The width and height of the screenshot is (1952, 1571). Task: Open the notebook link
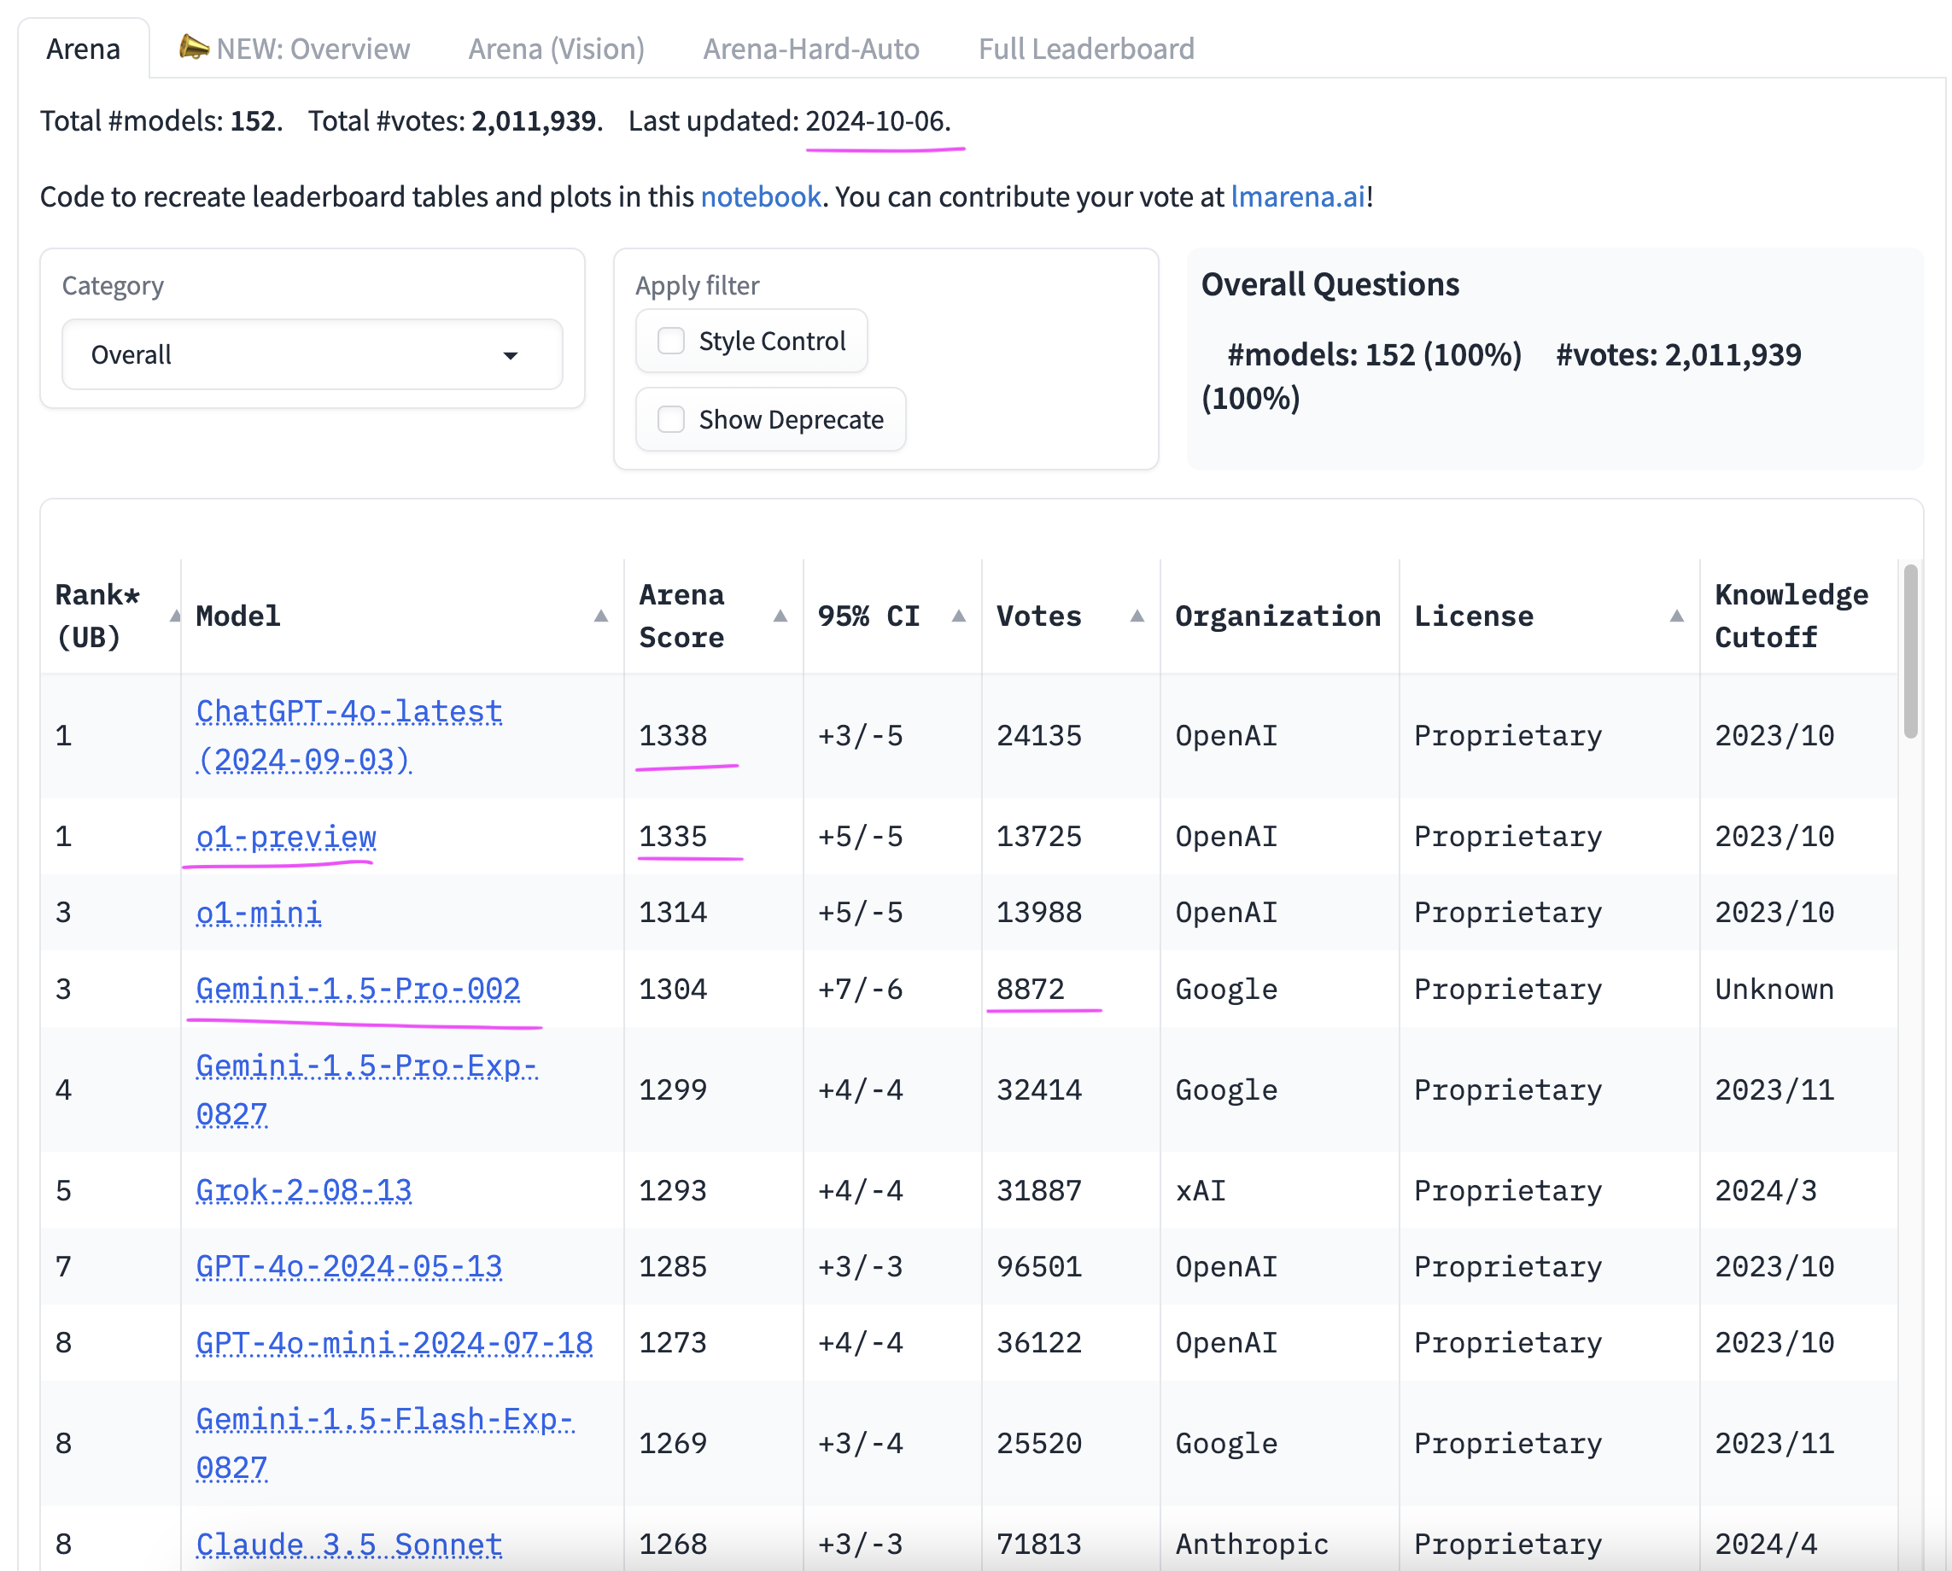(x=761, y=196)
